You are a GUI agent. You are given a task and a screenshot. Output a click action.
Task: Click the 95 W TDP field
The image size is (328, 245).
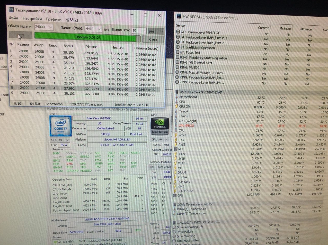point(64,145)
